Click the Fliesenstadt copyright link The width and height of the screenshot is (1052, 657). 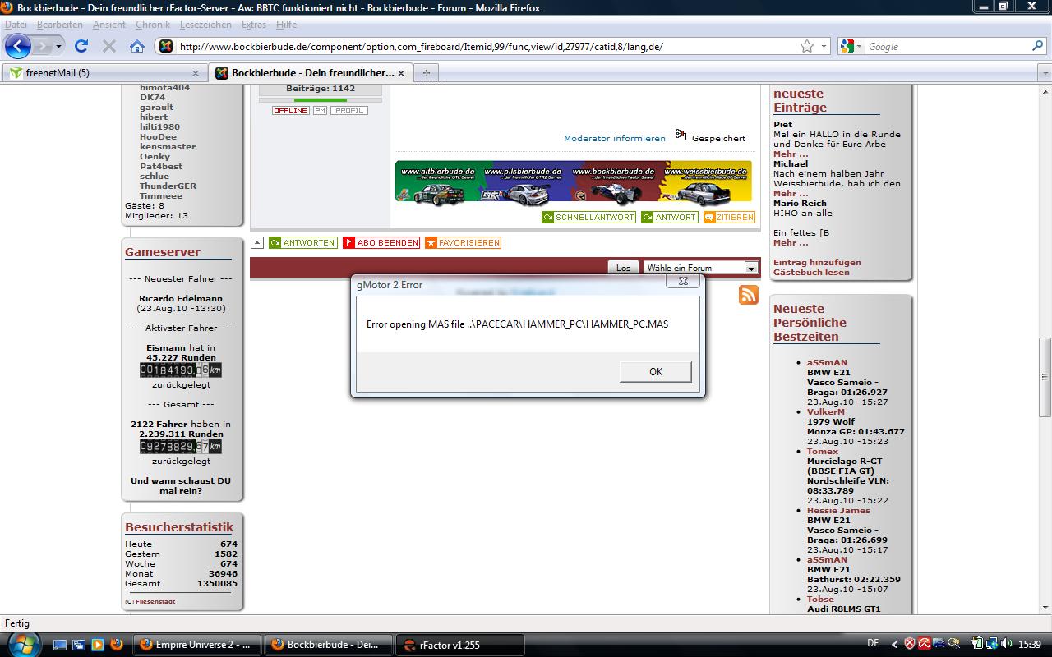[155, 602]
